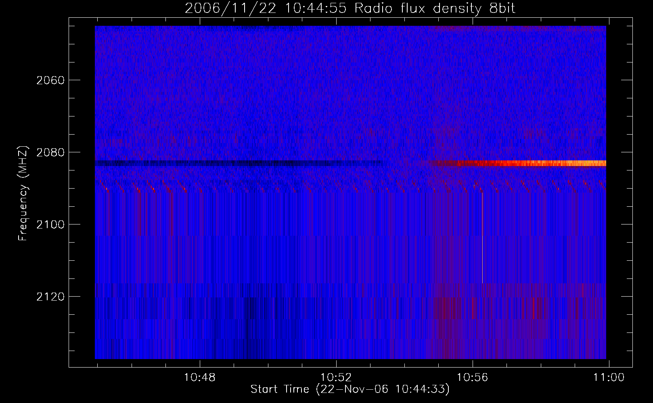Click the 2100 frequency tick label

(50, 224)
